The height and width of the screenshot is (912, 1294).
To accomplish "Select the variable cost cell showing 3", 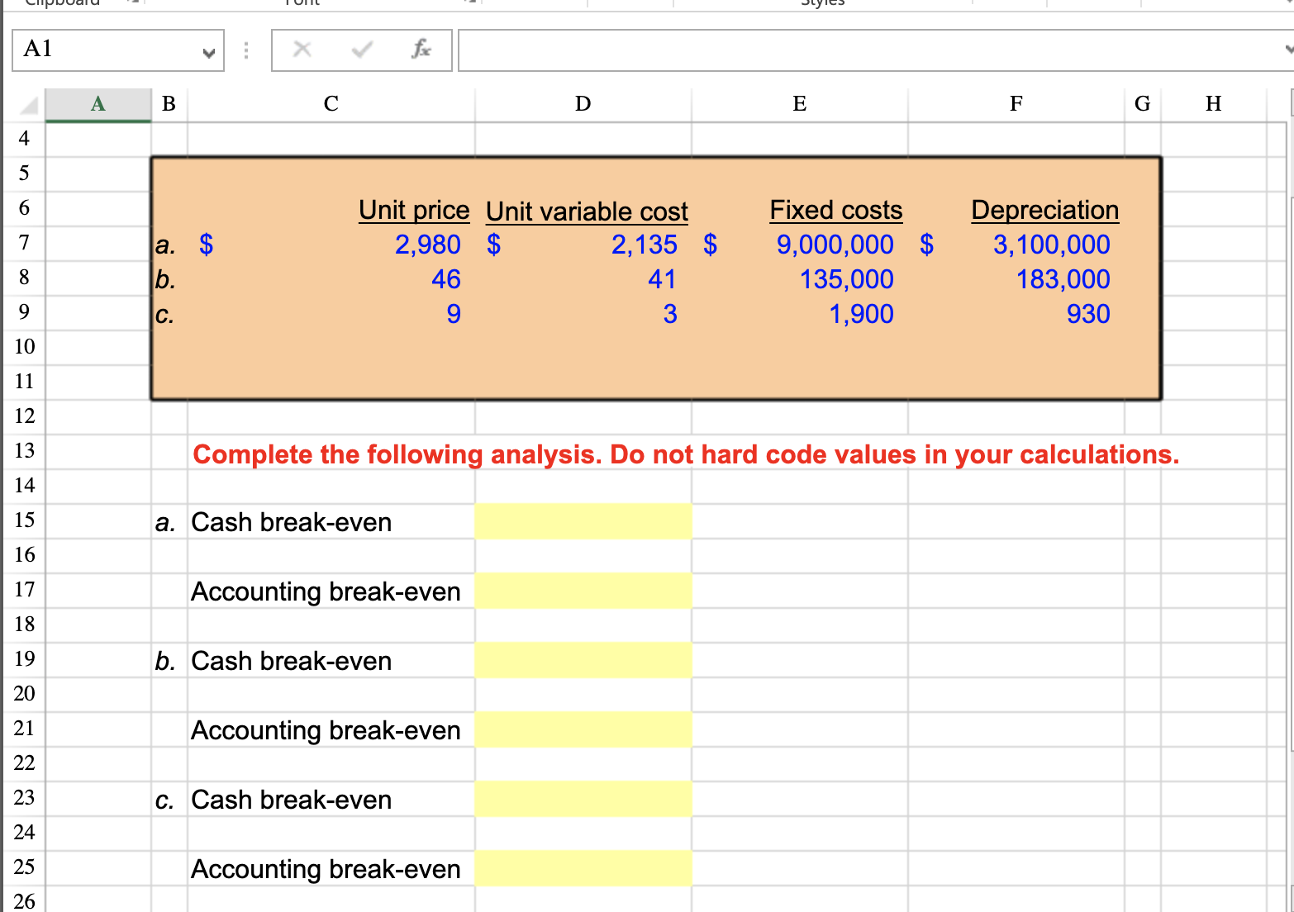I will tap(583, 314).
